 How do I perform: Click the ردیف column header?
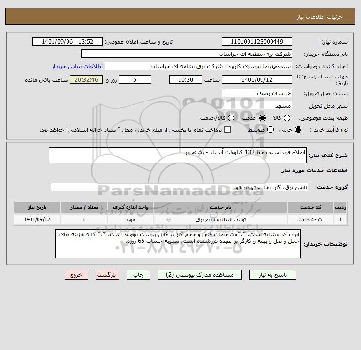pyautogui.click(x=340, y=207)
